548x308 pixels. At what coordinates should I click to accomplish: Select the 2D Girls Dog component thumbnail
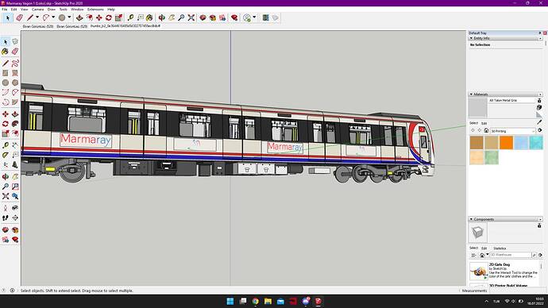pyautogui.click(x=478, y=271)
